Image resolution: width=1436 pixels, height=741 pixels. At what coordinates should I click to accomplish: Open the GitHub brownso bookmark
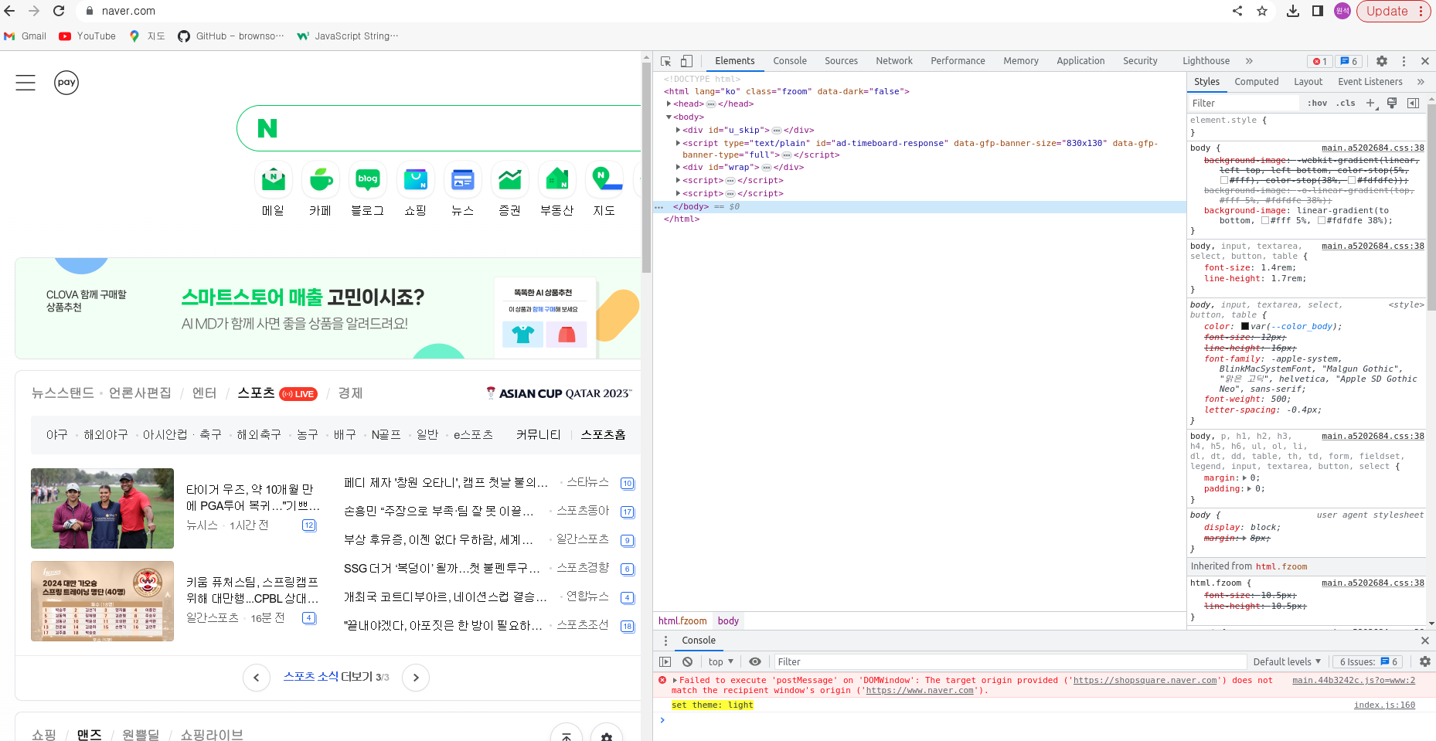231,36
